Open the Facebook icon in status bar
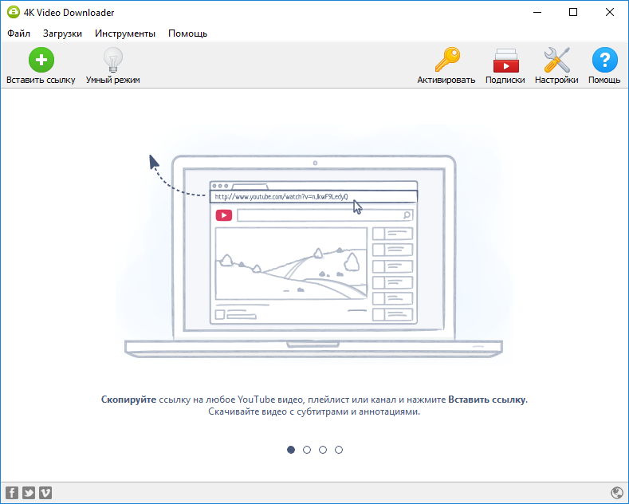This screenshot has width=629, height=504. pyautogui.click(x=12, y=493)
